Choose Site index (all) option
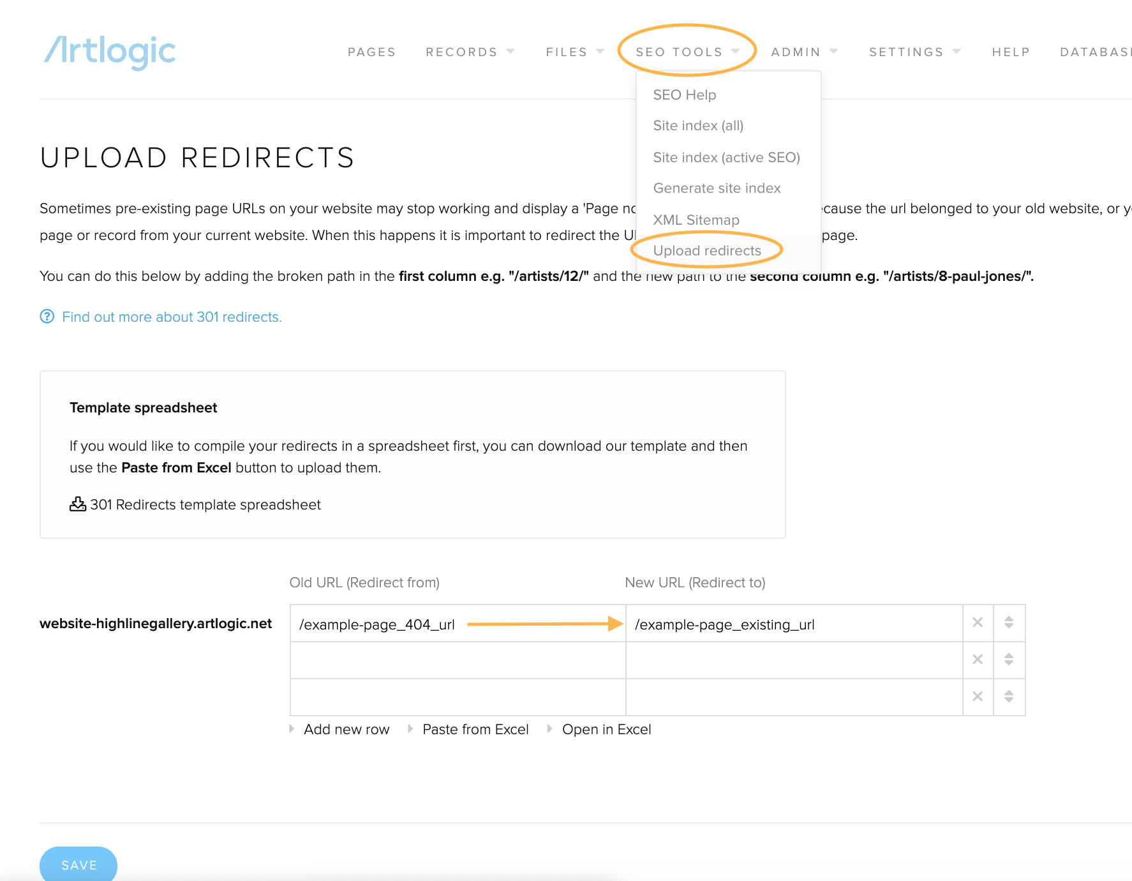Viewport: 1132px width, 881px height. [x=698, y=126]
